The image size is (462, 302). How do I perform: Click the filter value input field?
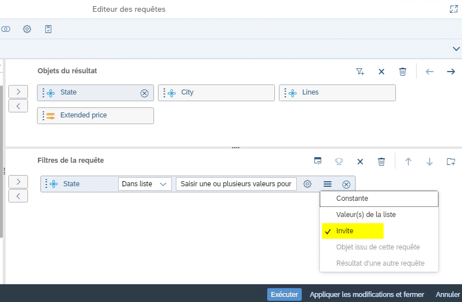pos(236,184)
